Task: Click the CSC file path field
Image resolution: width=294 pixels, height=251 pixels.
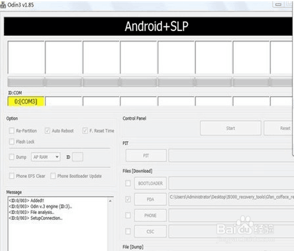Action: (231, 231)
